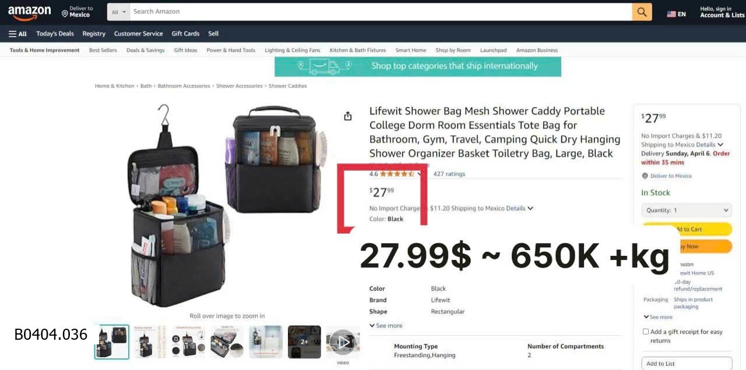Click the star rating icons
The height and width of the screenshot is (370, 746).
tap(397, 173)
